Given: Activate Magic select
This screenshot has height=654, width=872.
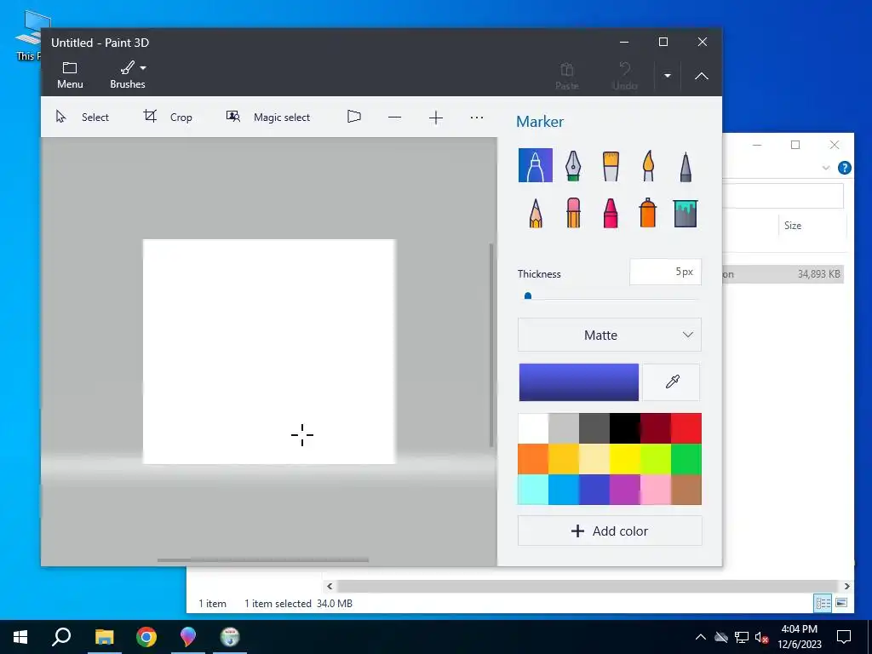Looking at the screenshot, I should 268,117.
